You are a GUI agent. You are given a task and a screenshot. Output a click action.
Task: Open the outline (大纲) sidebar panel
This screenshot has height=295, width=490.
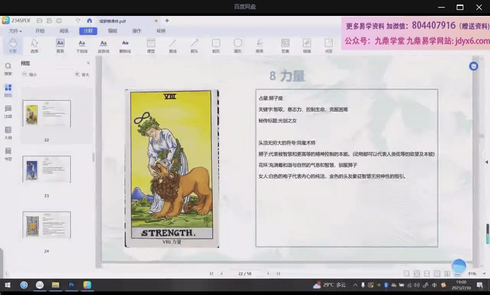click(x=8, y=133)
